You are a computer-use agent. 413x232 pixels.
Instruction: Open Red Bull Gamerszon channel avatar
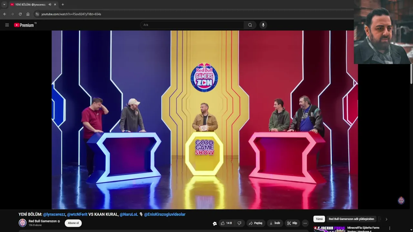click(23, 223)
